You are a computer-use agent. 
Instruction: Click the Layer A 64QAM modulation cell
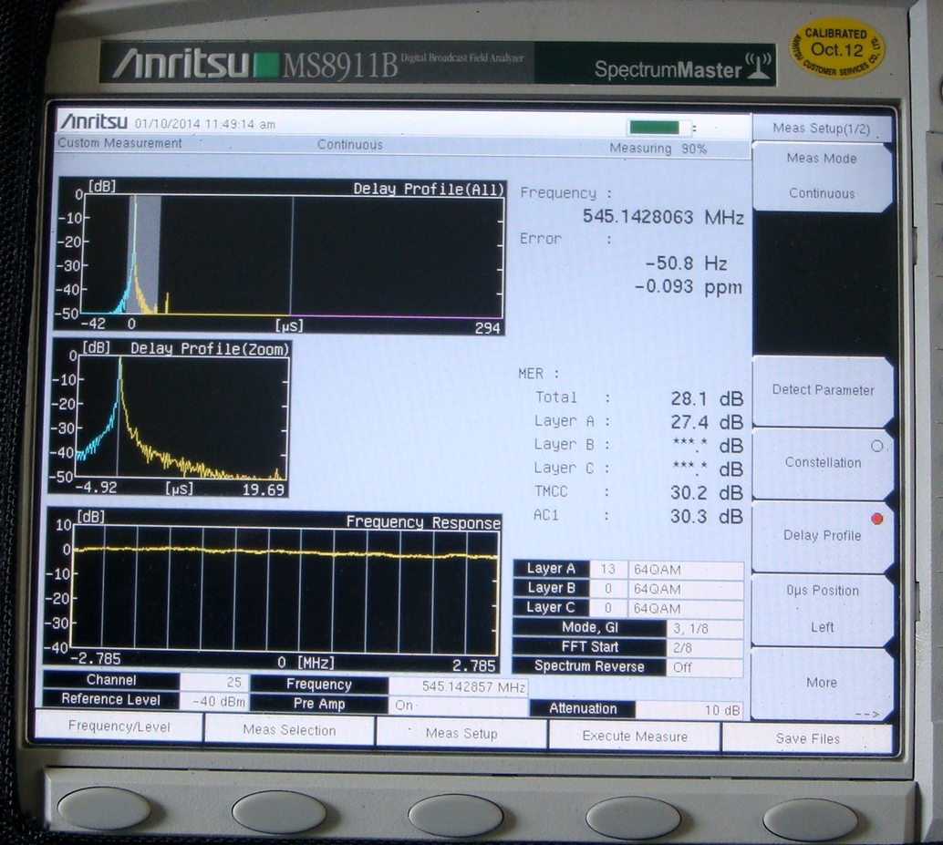686,570
